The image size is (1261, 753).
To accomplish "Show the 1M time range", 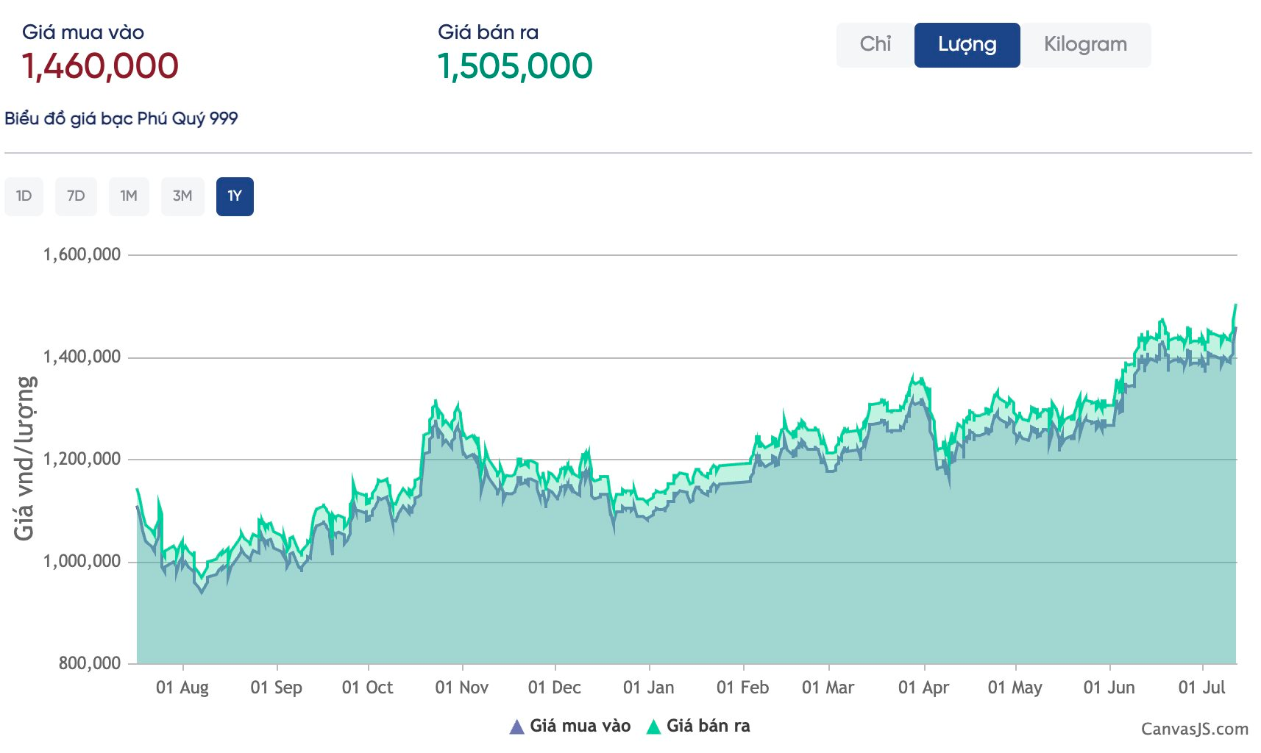I will pos(129,196).
